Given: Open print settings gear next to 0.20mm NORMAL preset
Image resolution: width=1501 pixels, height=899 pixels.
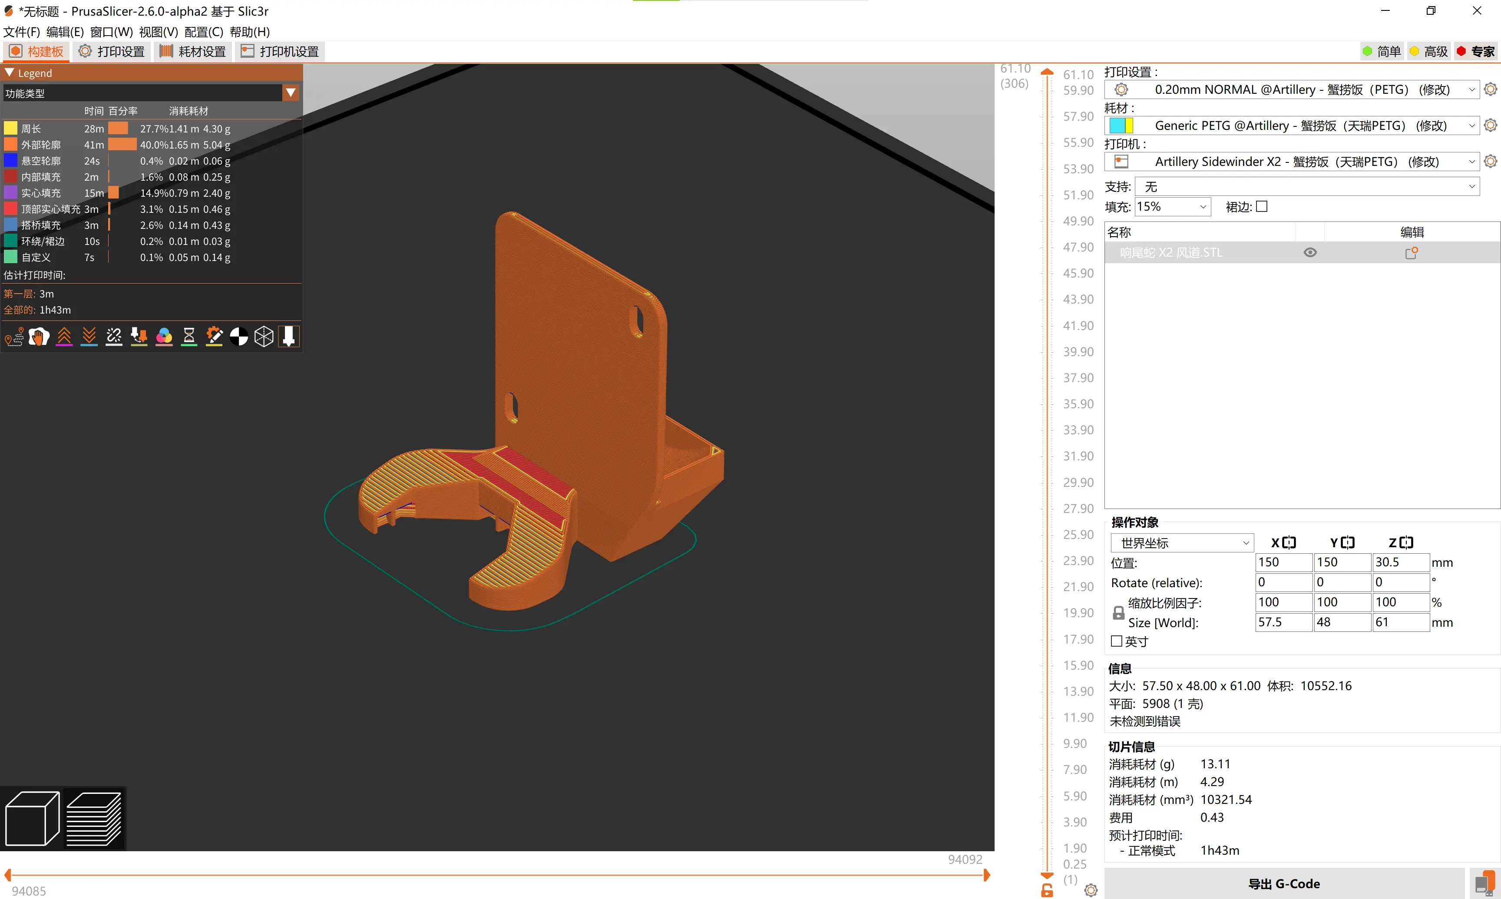Looking at the screenshot, I should 1490,89.
